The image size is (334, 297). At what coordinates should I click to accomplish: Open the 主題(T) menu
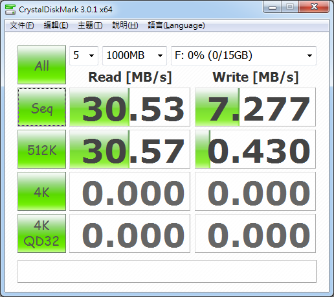[x=90, y=25]
